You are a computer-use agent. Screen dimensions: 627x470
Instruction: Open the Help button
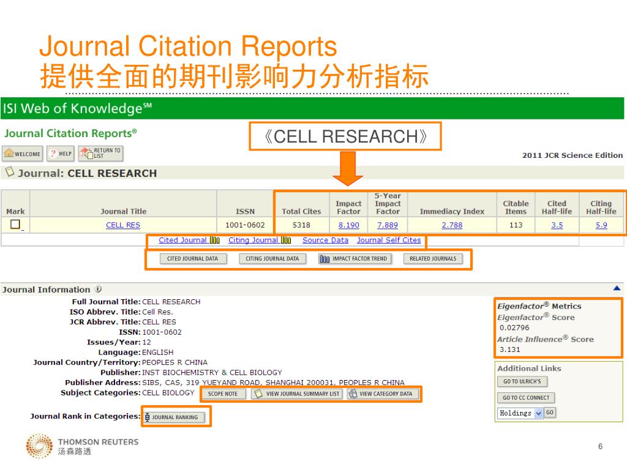tap(61, 154)
